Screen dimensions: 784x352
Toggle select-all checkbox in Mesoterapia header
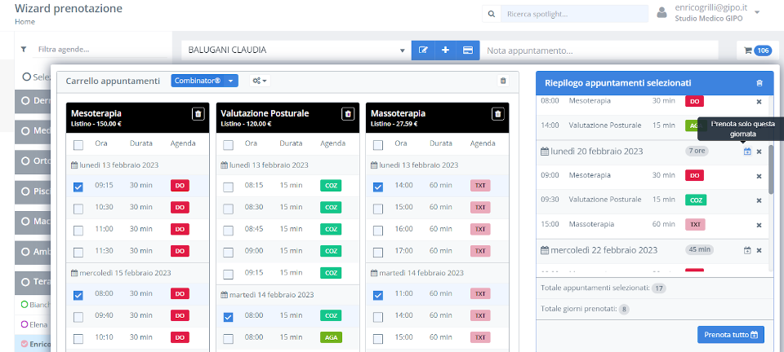[x=78, y=145]
